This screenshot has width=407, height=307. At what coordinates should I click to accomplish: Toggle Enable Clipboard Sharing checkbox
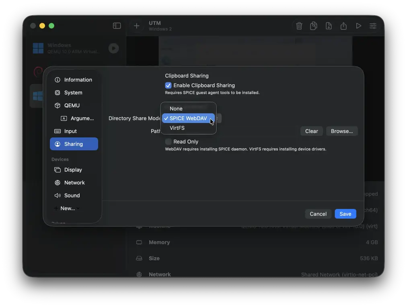pos(168,85)
